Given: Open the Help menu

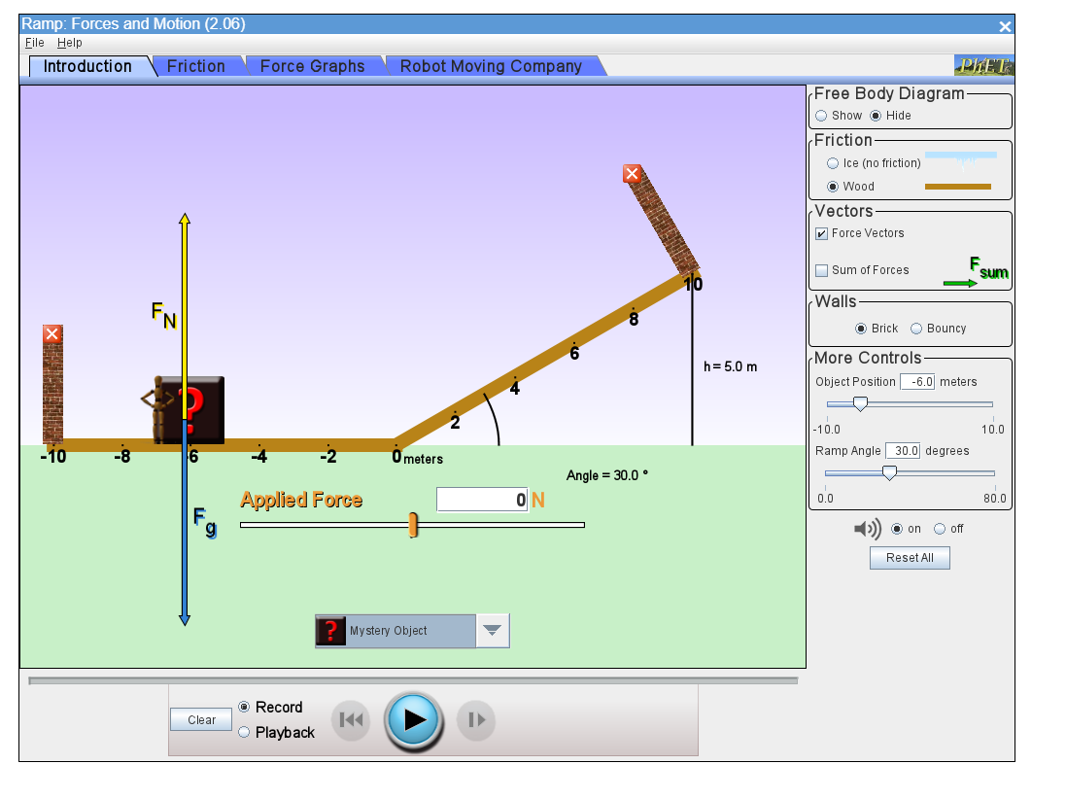Looking at the screenshot, I should tap(69, 43).
